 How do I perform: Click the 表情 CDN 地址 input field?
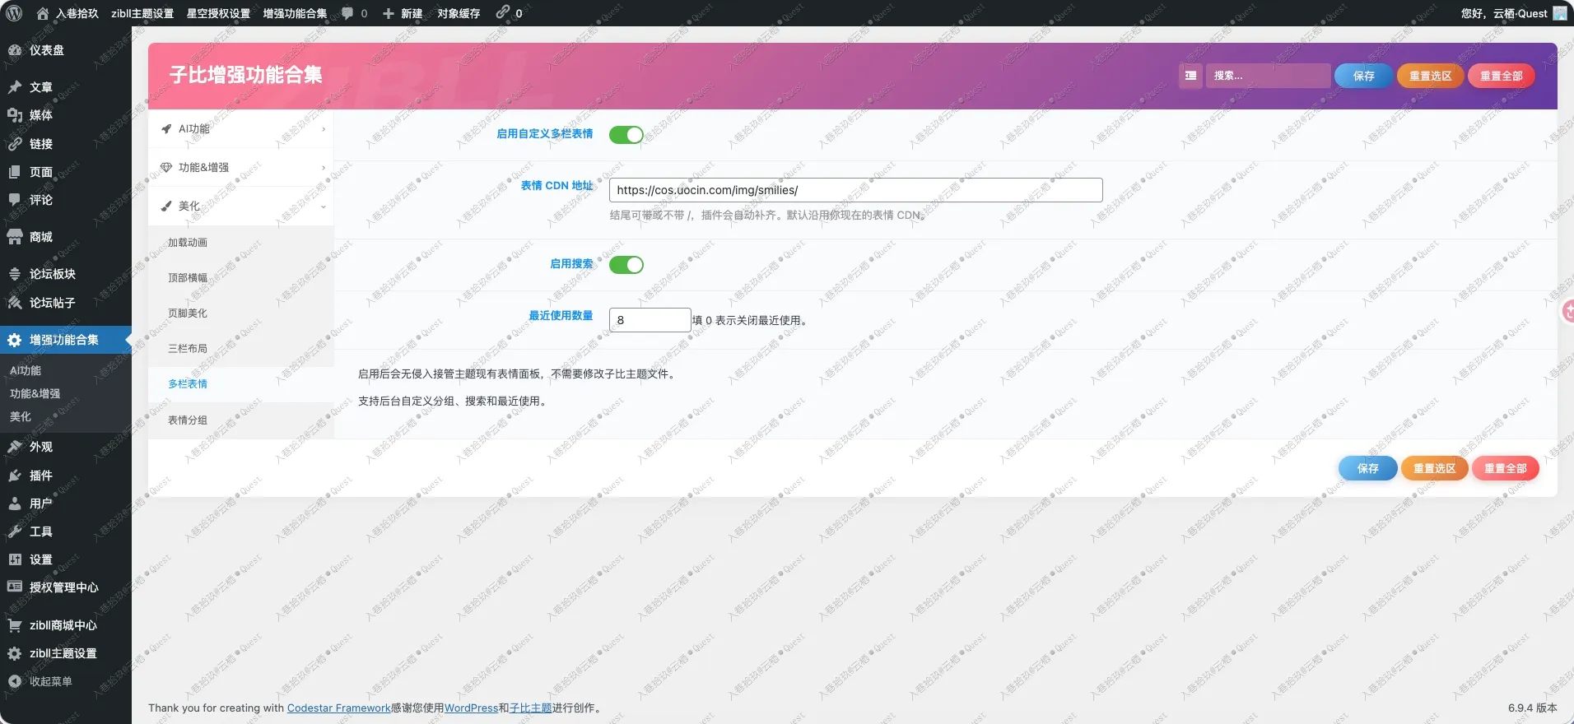tap(855, 190)
